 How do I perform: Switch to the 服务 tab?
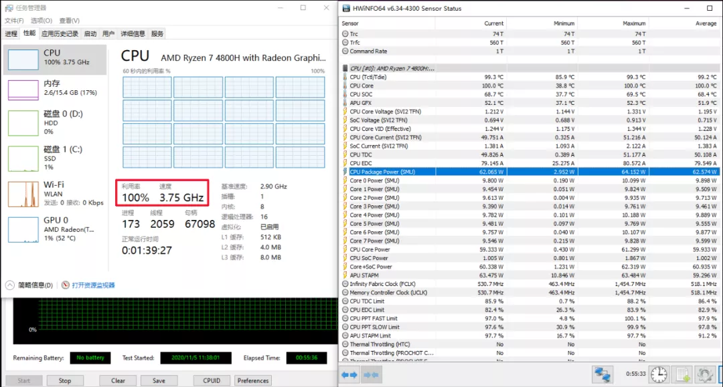pyautogui.click(x=157, y=33)
